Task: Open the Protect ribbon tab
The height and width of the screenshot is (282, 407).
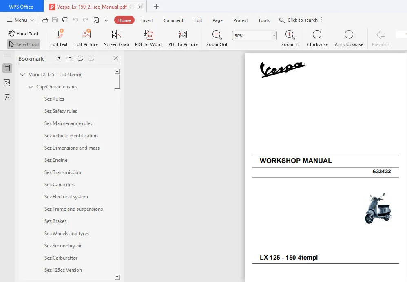Action: pyautogui.click(x=240, y=20)
